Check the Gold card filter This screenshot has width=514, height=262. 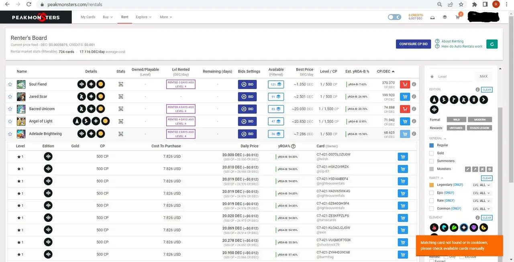pos(432,153)
